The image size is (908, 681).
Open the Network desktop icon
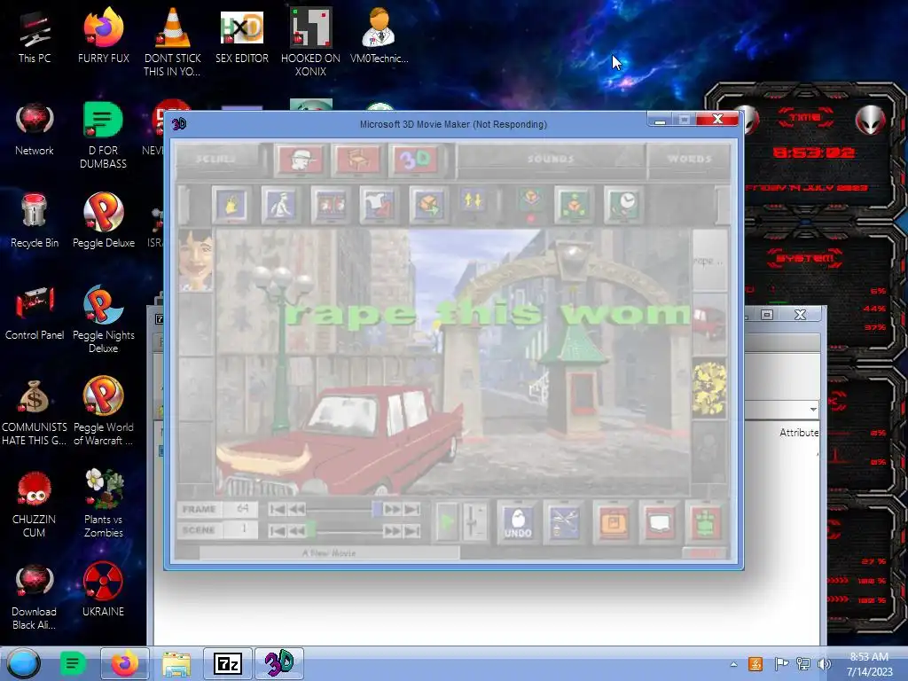click(x=35, y=129)
